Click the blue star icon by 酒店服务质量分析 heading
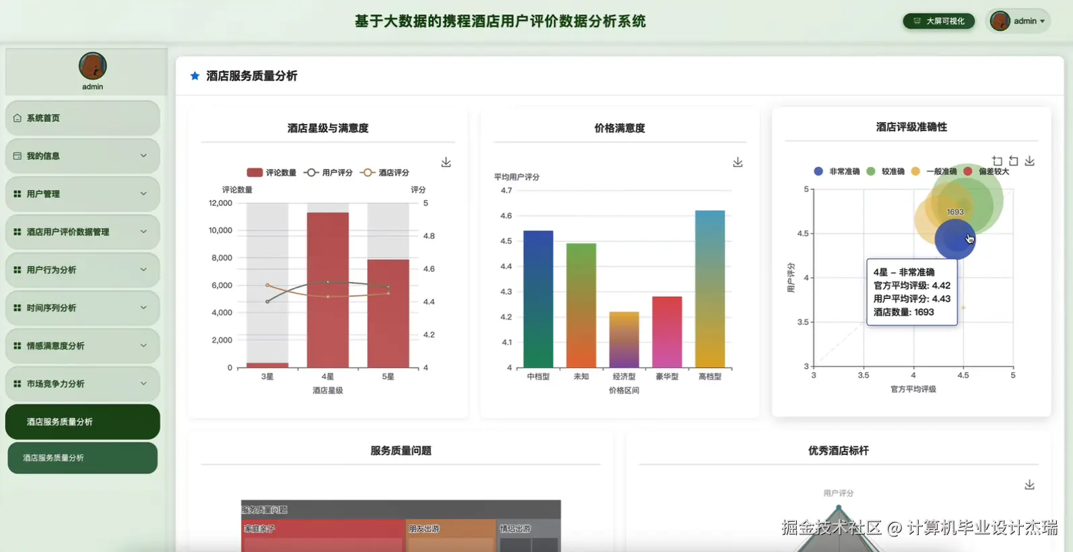1073x552 pixels. [x=195, y=76]
